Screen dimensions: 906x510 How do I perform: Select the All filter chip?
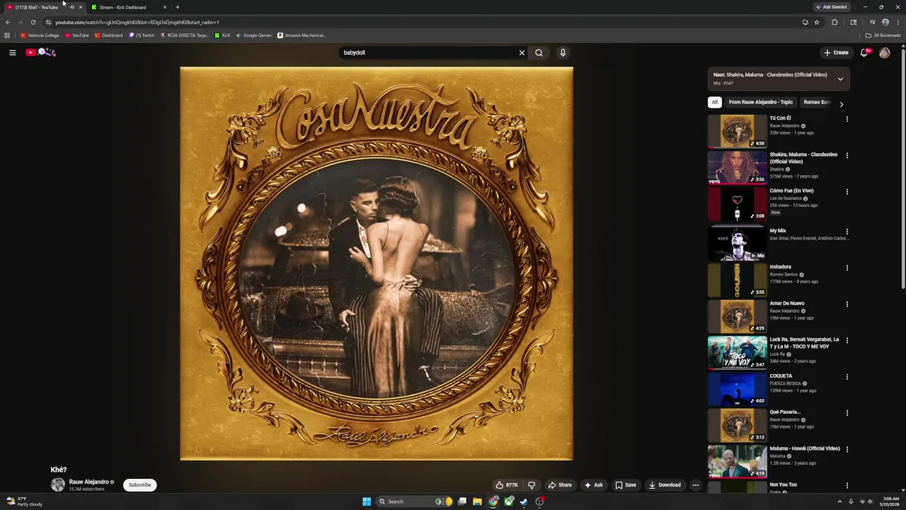coord(714,102)
